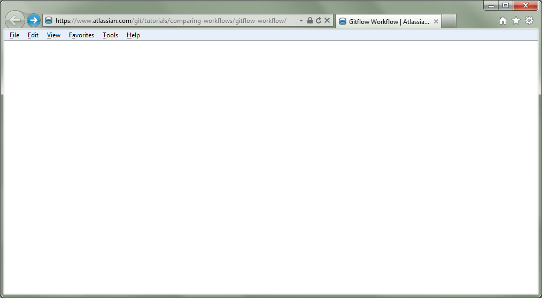Viewport: 542px width, 298px height.
Task: Restore down the browser window
Action: pyautogui.click(x=505, y=5)
